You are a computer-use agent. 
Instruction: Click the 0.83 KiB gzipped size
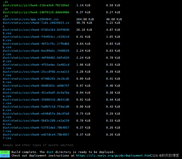click(113, 44)
